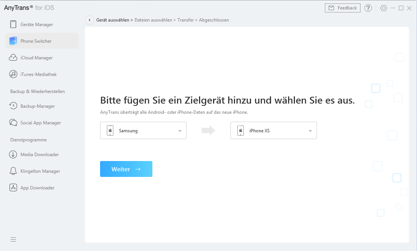Click the iPhone XS device name text
Screen dimensions: 417x251
point(259,131)
